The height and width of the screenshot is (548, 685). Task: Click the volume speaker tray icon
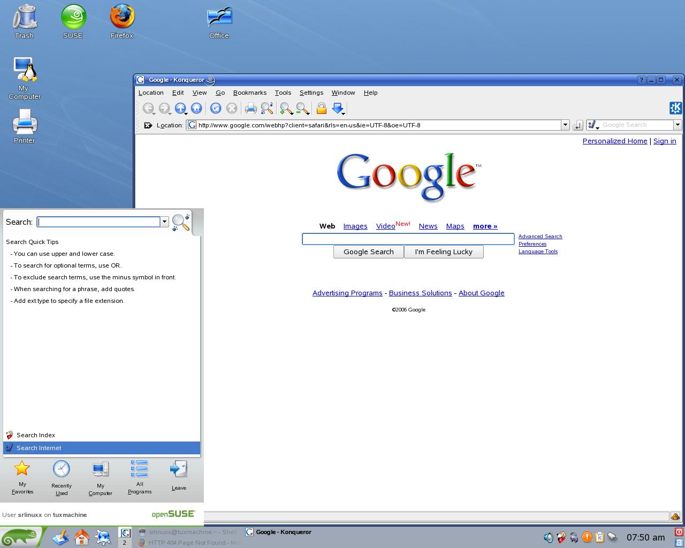549,537
